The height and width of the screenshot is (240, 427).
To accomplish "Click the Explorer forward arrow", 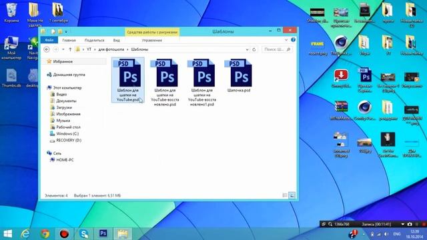I will pyautogui.click(x=56, y=49).
